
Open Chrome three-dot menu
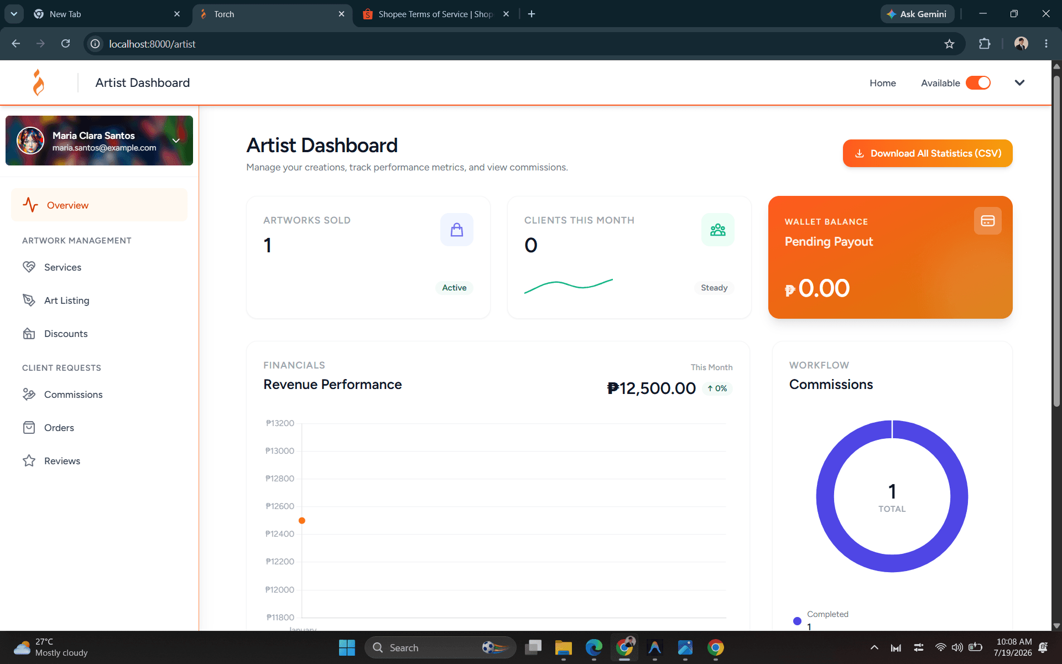(1046, 44)
